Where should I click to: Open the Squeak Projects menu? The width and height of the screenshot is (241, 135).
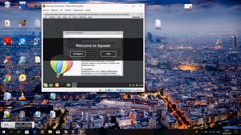pyautogui.click(x=52, y=17)
